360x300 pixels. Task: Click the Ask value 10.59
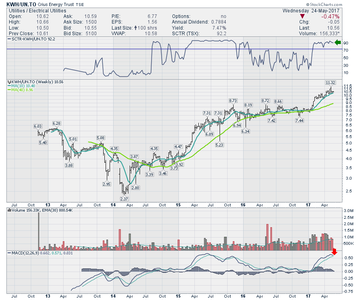click(90, 16)
